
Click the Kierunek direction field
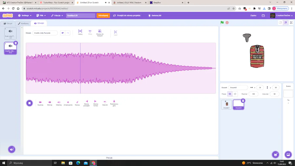(x=274, y=94)
